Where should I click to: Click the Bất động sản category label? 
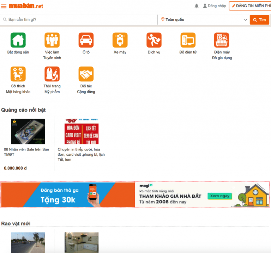pyautogui.click(x=18, y=52)
